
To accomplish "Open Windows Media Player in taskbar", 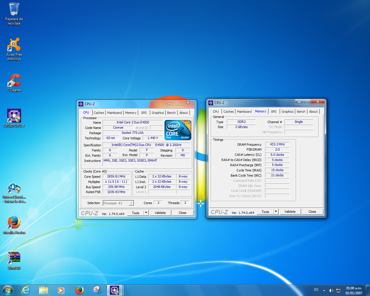I will pyautogui.click(x=61, y=290).
